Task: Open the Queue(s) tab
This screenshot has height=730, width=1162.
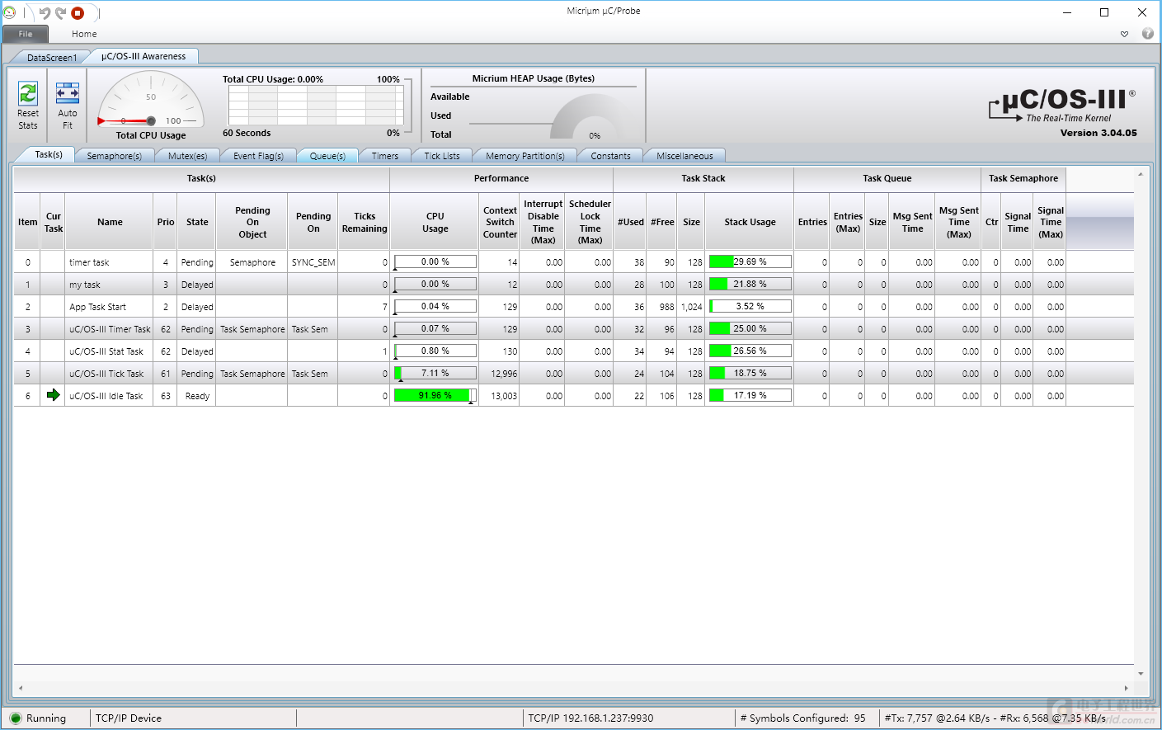Action: 327,156
